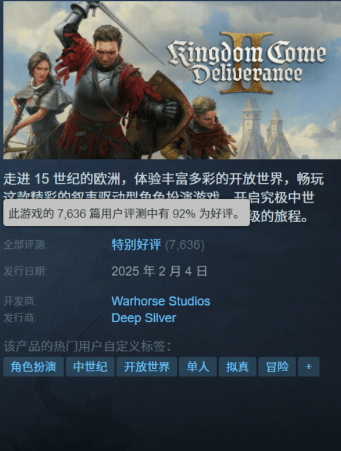
Task: Open the Deep Silver publisher page
Action: click(143, 318)
